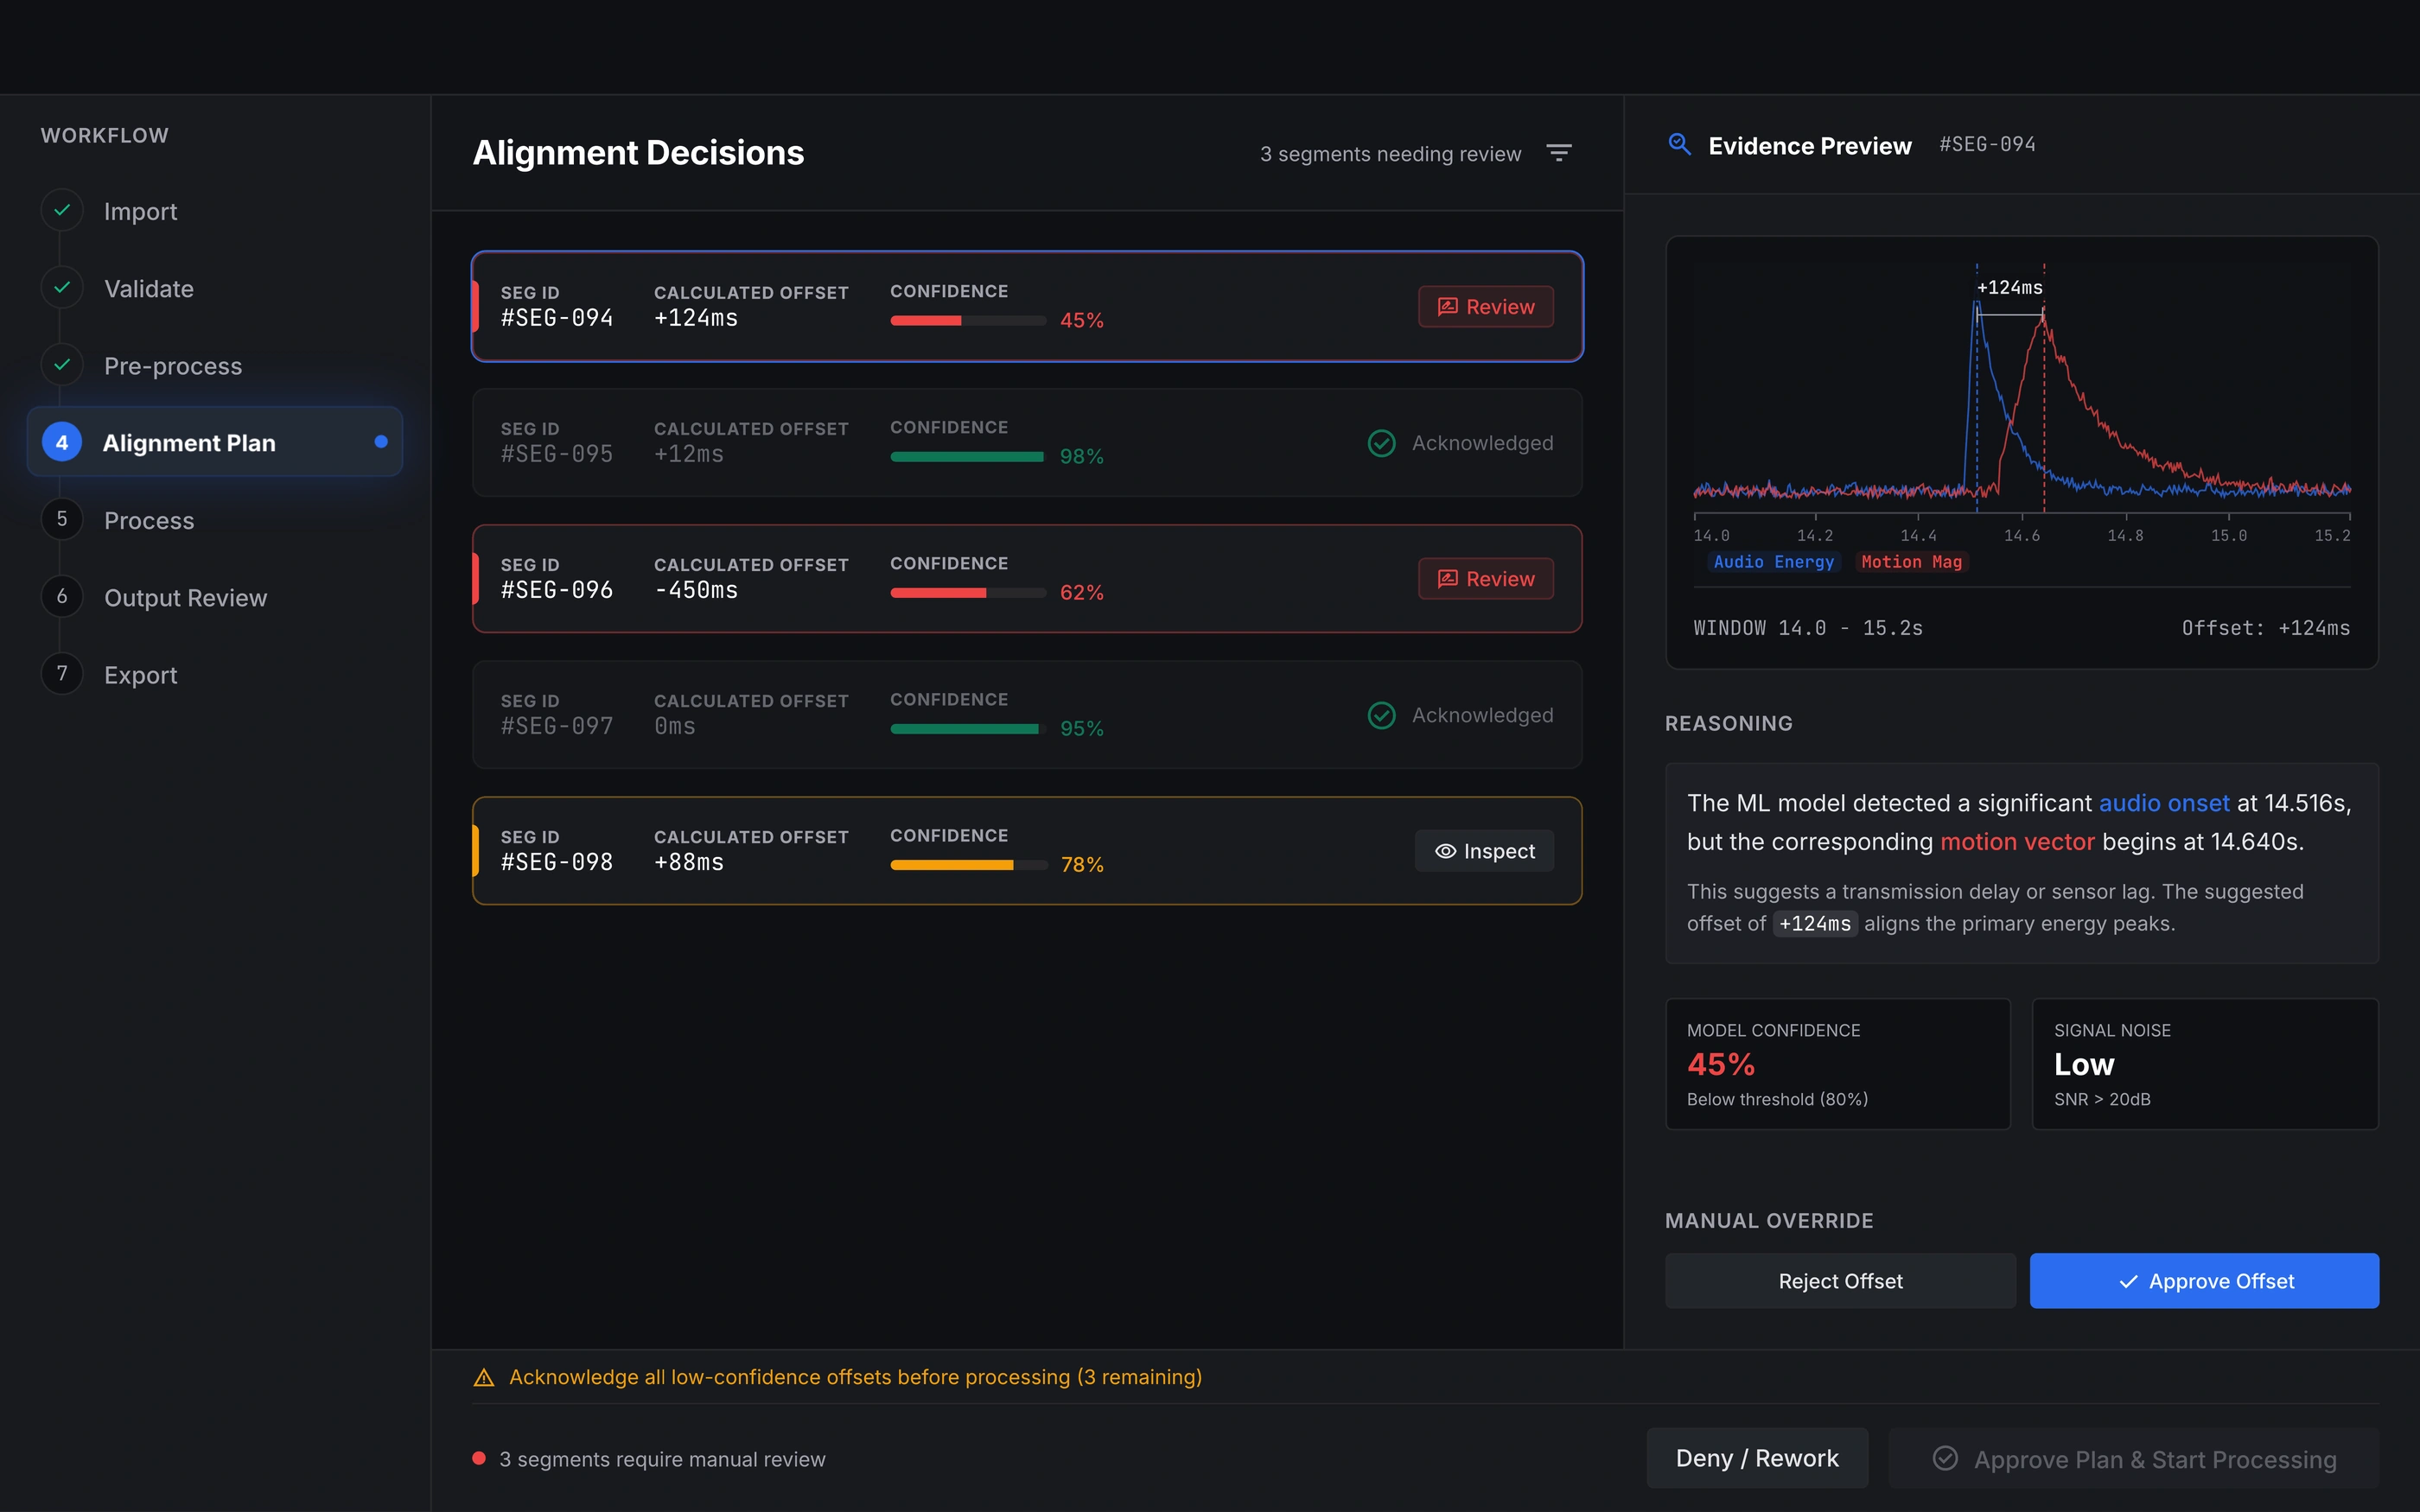Image resolution: width=2420 pixels, height=1512 pixels.
Task: Click Deny / Rework button
Action: pos(1757,1458)
